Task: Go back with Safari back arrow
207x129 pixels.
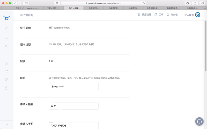Action: pyautogui.click(x=15, y=3)
